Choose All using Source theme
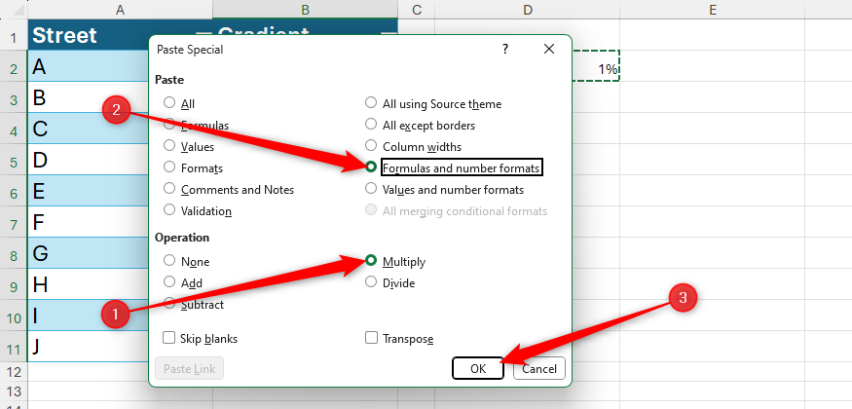This screenshot has width=852, height=409. tap(371, 103)
